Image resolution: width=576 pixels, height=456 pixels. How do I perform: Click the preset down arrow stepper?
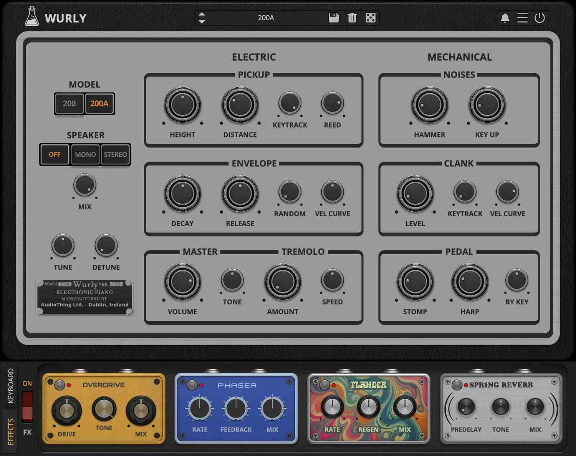202,21
